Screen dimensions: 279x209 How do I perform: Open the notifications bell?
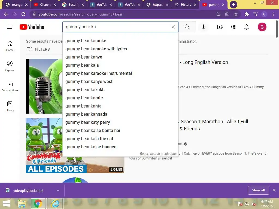246,27
